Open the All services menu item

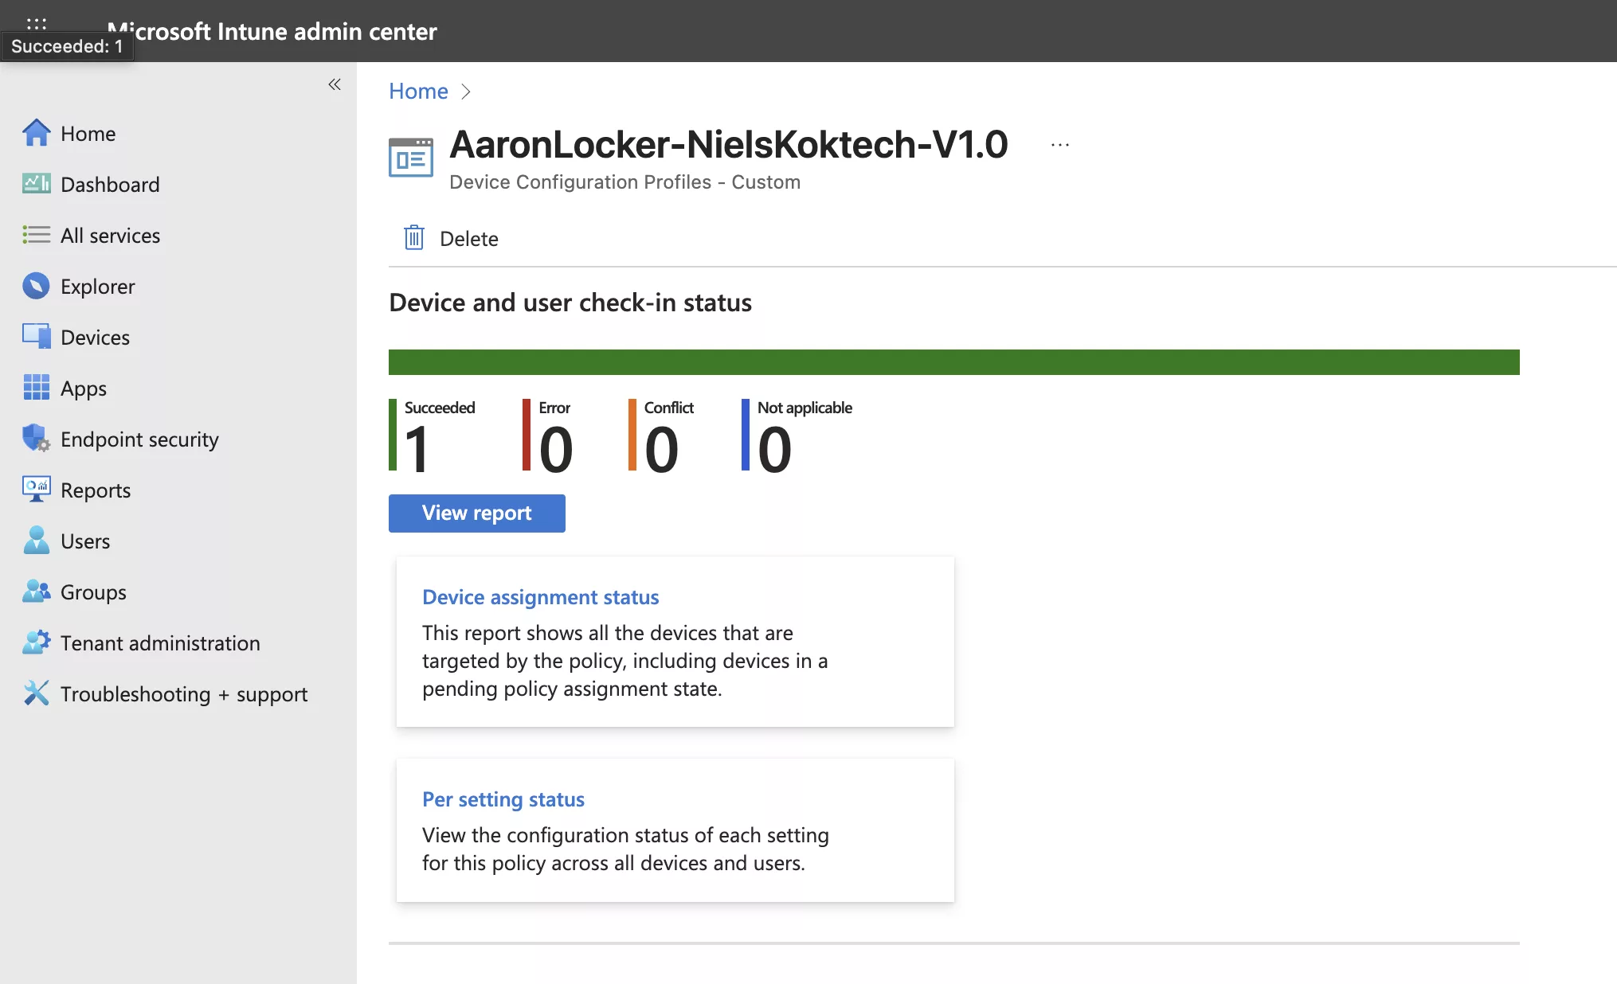[110, 236]
